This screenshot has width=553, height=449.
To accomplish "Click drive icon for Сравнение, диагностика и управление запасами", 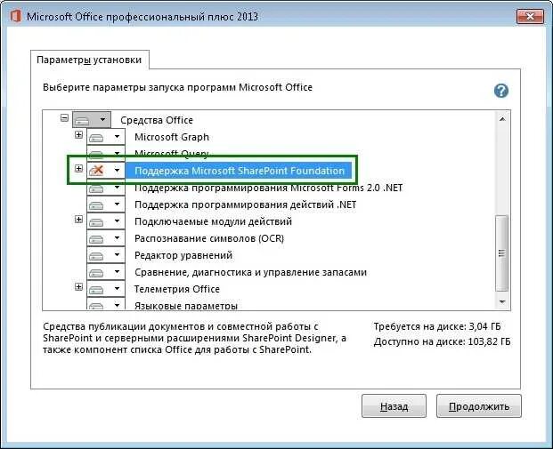I will pos(96,273).
